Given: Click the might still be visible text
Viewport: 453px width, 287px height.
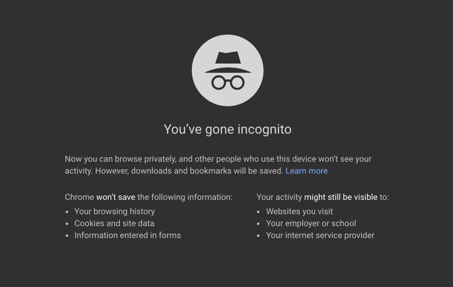Looking at the screenshot, I should pyautogui.click(x=341, y=197).
